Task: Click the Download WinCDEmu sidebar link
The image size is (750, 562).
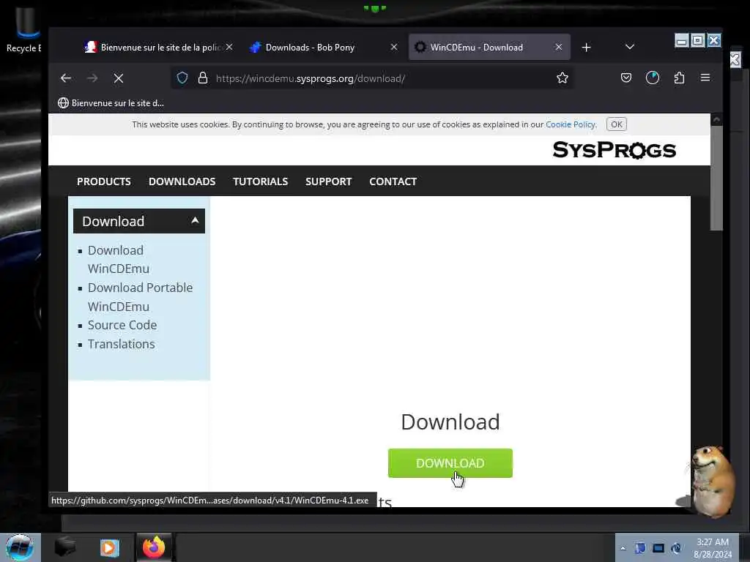Action: point(118,260)
